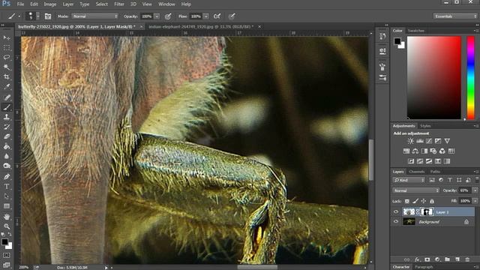Open the brush Mode dropdown

pos(95,16)
